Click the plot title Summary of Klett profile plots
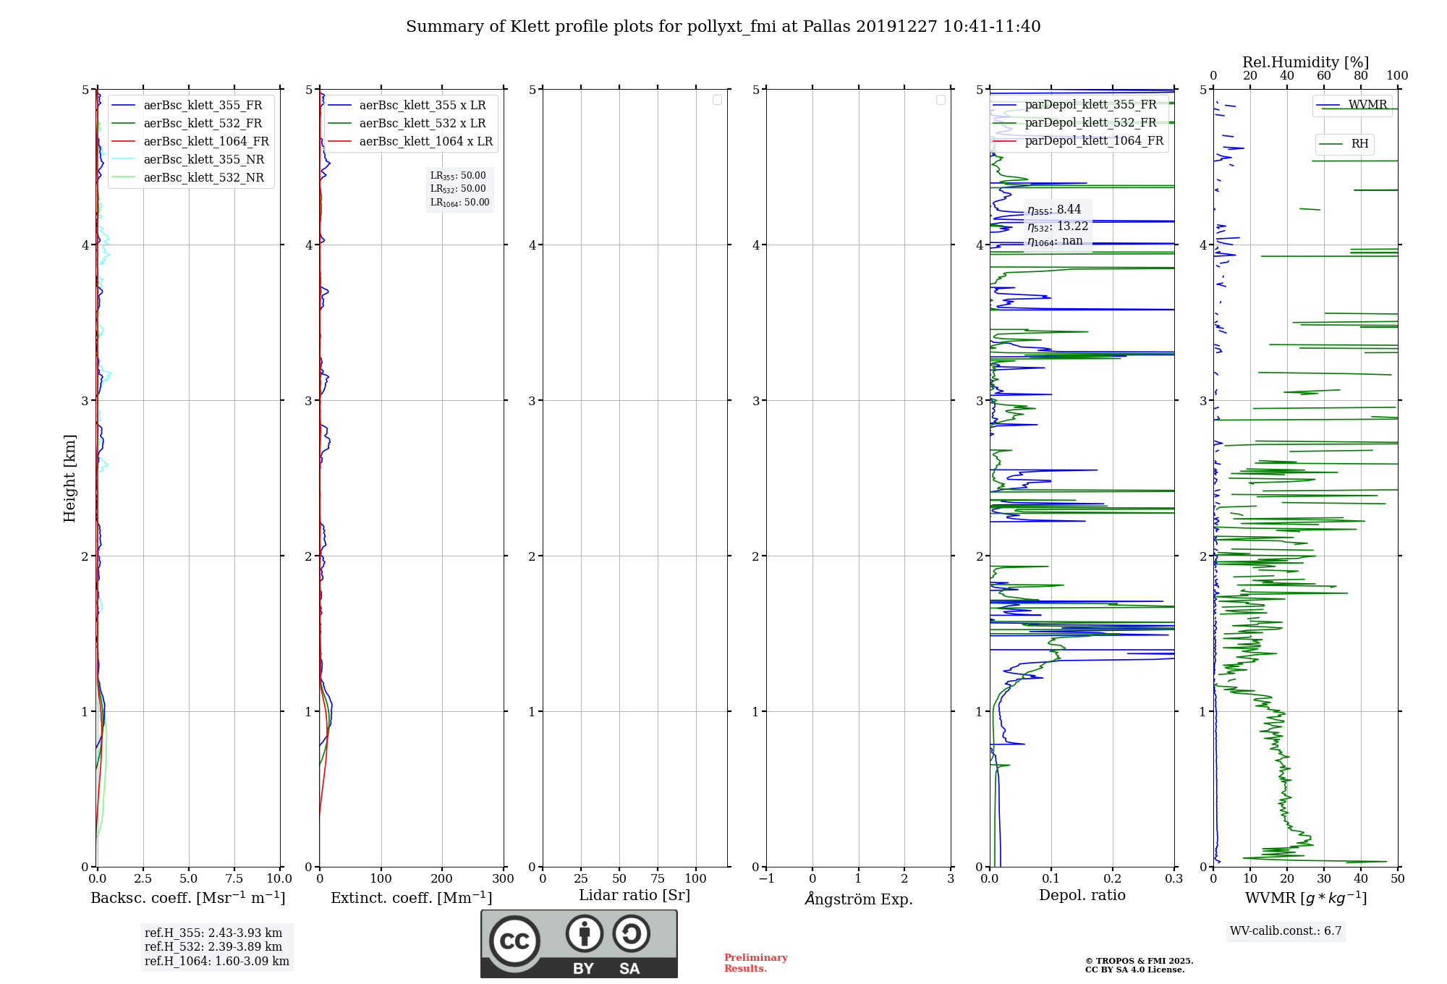 coord(723,27)
